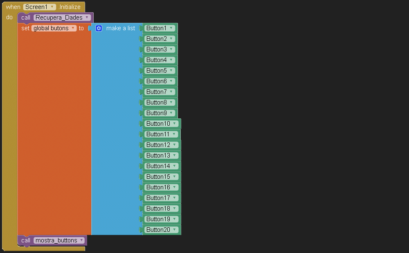Select the Button10 component block

tap(158, 124)
